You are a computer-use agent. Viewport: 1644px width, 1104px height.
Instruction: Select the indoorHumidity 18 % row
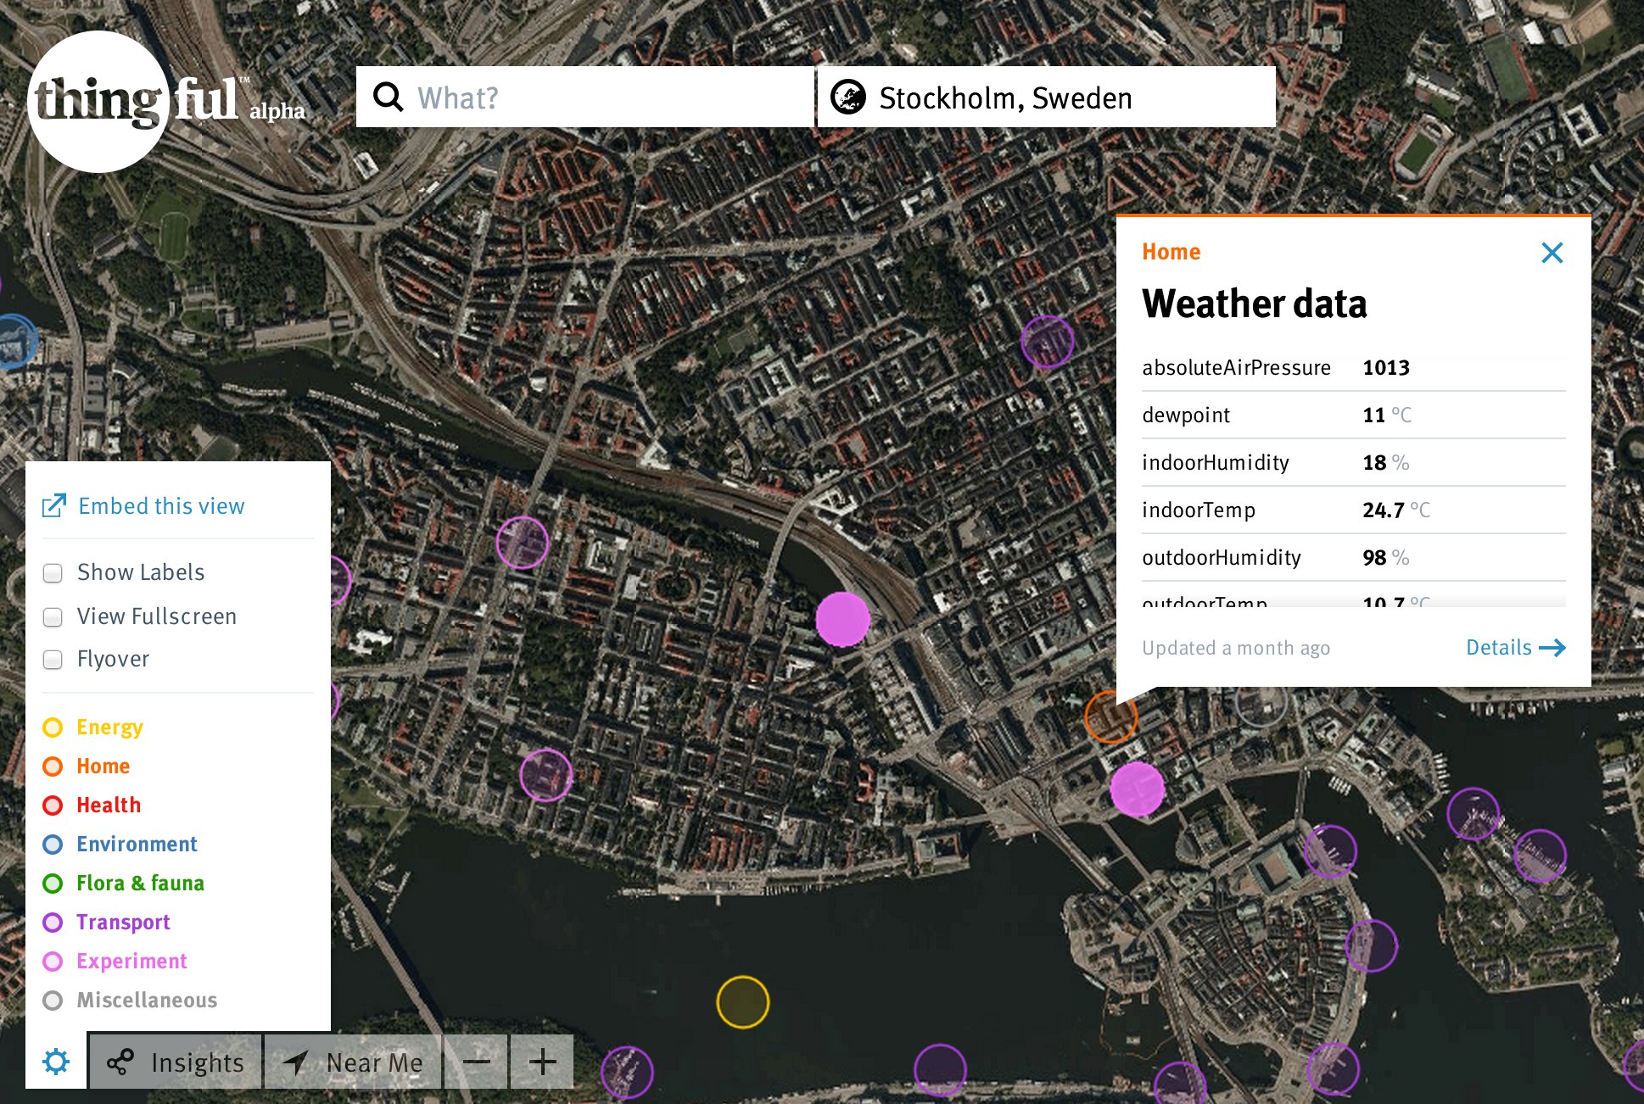point(1353,463)
